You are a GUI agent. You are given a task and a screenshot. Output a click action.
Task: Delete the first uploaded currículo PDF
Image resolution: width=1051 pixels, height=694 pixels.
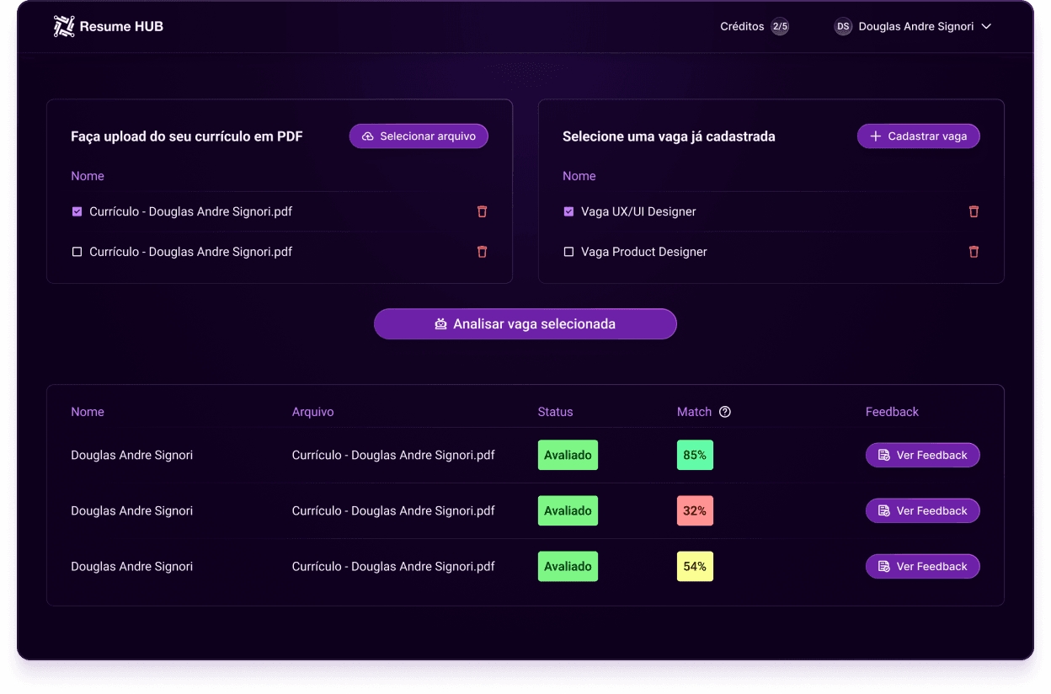point(482,211)
